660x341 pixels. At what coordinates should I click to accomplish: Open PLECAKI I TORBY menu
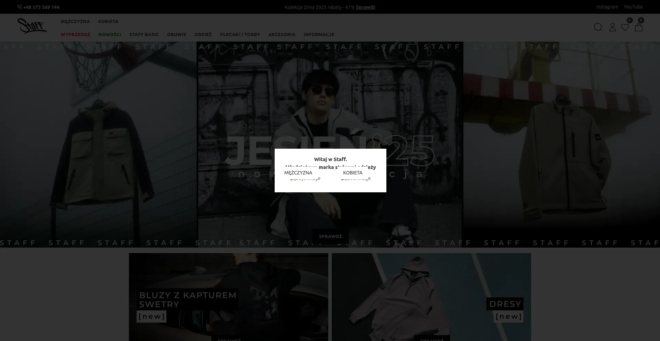[x=240, y=35]
